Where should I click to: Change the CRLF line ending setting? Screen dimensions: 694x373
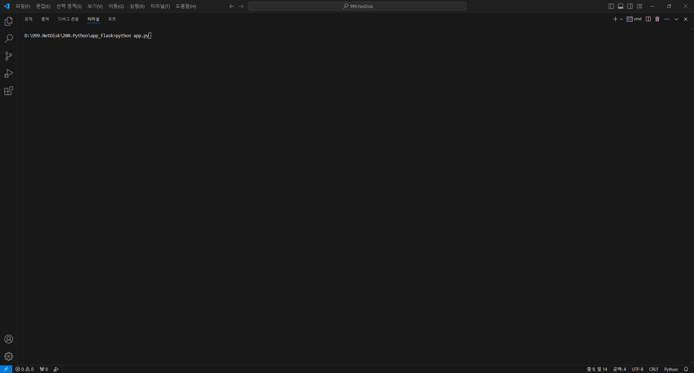click(x=654, y=369)
